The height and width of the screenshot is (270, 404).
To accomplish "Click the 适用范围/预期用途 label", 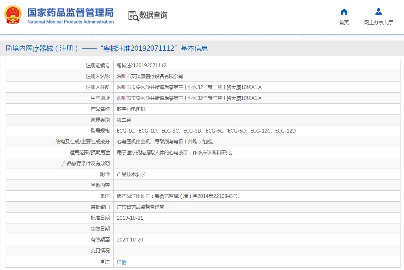I will pos(90,152).
